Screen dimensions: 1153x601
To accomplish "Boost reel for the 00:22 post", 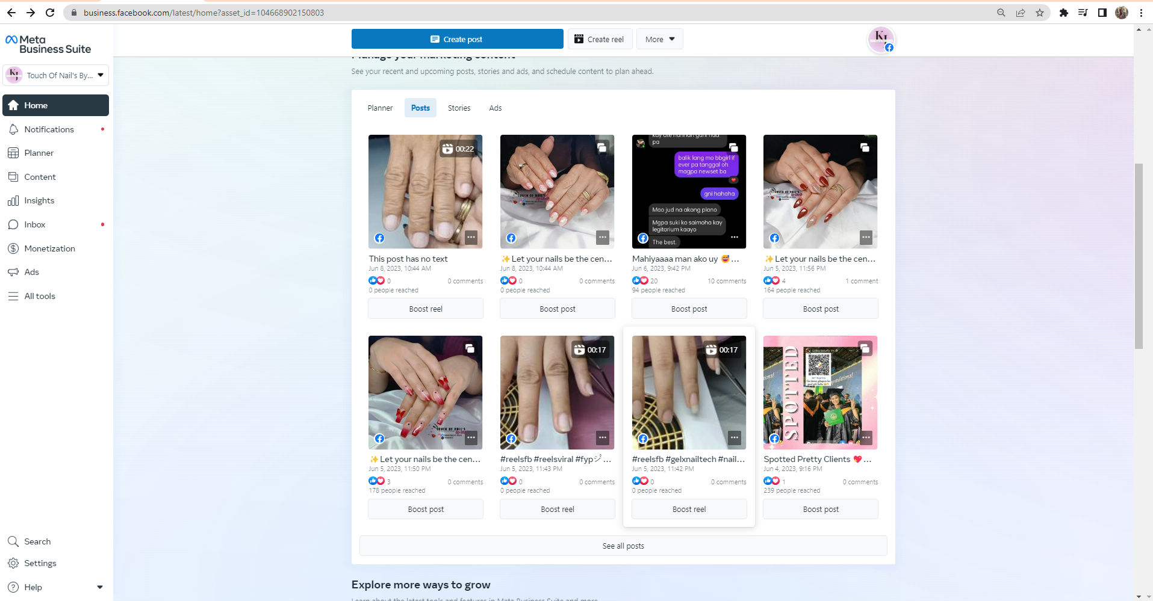I will 426,309.
